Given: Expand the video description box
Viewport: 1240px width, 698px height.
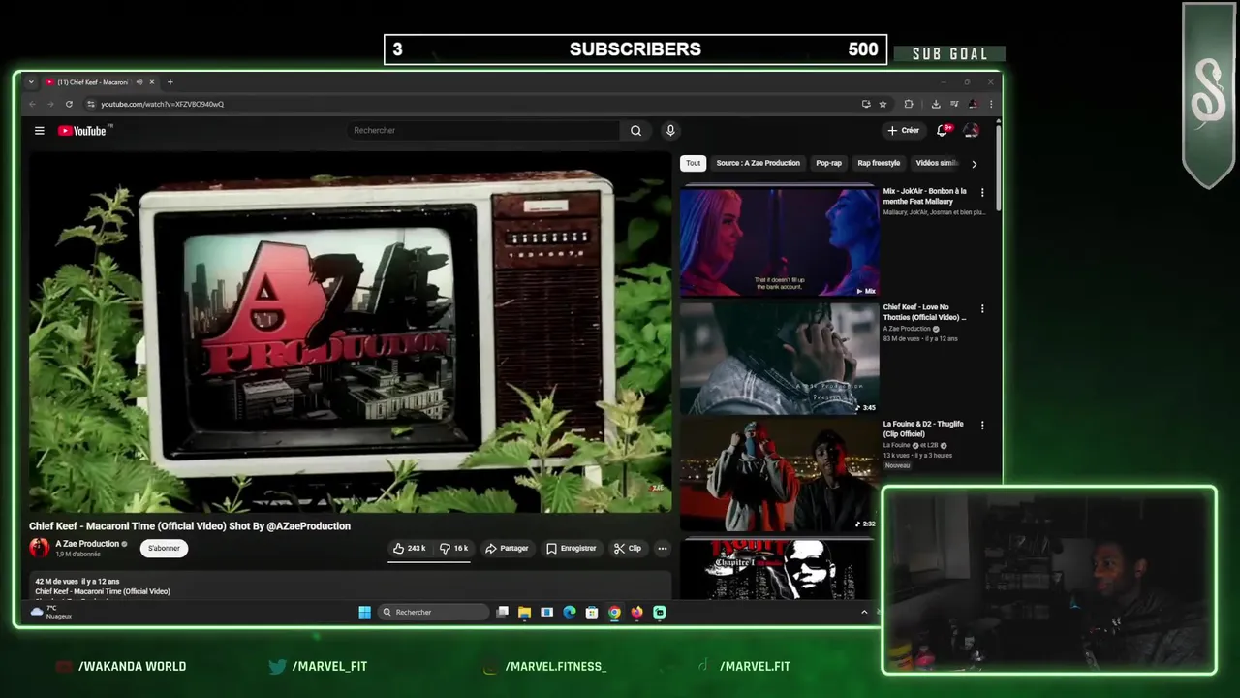Looking at the screenshot, I should click(350, 587).
